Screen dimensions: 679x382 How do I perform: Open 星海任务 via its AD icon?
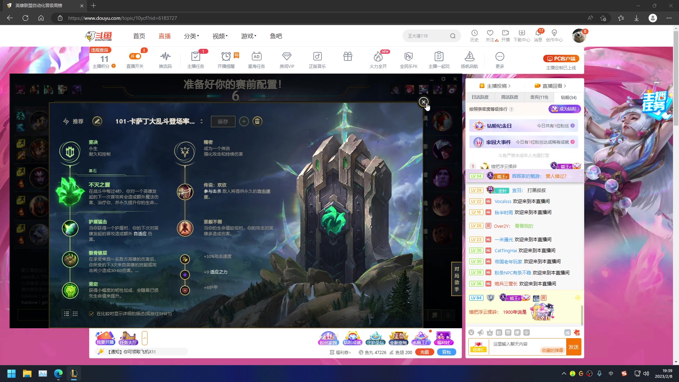(x=256, y=57)
